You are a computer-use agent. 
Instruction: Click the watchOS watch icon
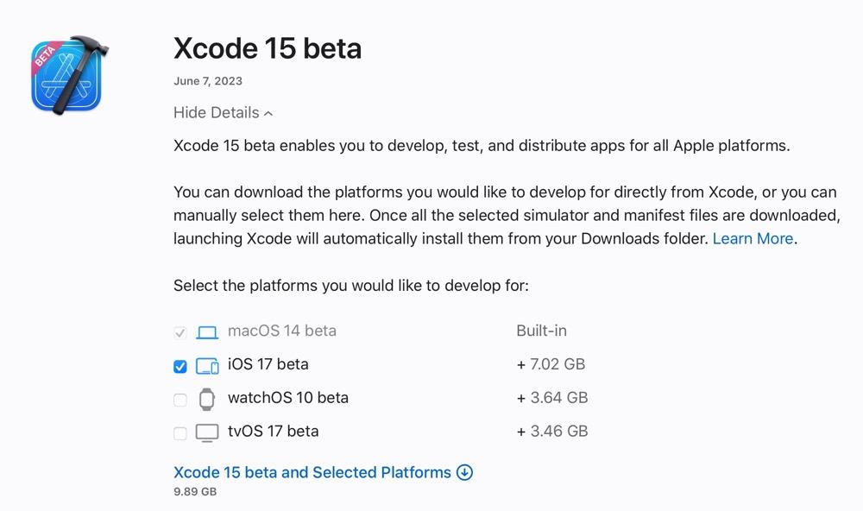(x=207, y=398)
